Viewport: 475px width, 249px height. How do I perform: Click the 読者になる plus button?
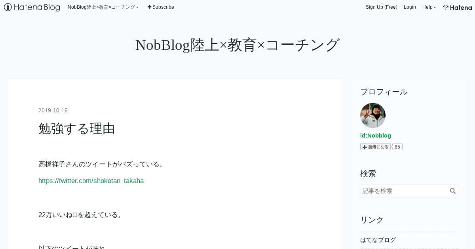point(375,147)
